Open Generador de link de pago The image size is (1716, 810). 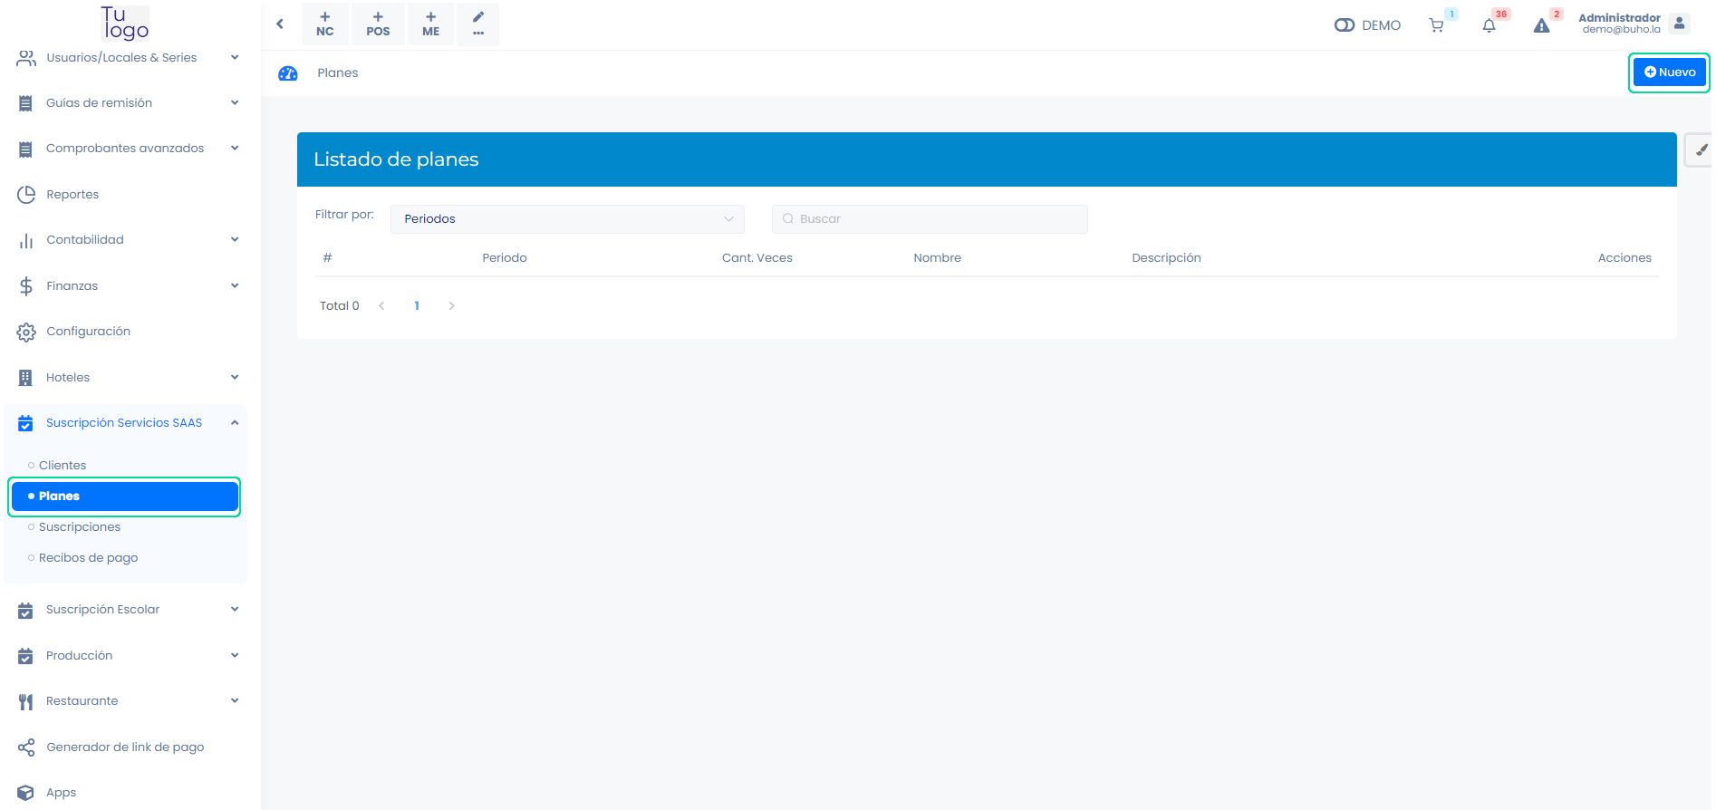click(125, 747)
